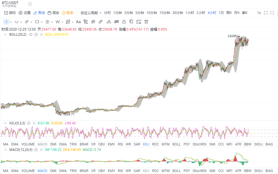Open the 指标 indicators menu
Viewport: 278px width, 174px height.
tap(10, 13)
